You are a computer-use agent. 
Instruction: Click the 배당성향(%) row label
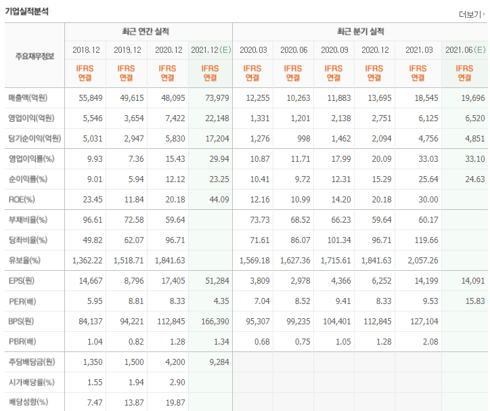(x=28, y=403)
